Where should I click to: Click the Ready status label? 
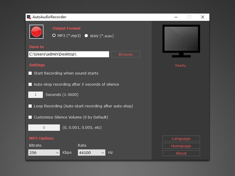pyautogui.click(x=180, y=65)
